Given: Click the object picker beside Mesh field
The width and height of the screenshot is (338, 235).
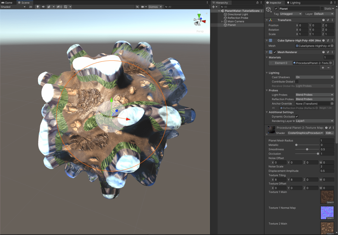Looking at the screenshot, I should tap(332, 46).
